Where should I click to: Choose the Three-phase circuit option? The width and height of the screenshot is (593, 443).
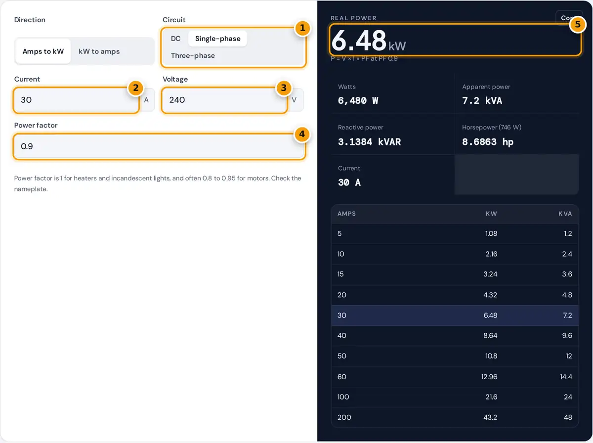[x=193, y=55]
